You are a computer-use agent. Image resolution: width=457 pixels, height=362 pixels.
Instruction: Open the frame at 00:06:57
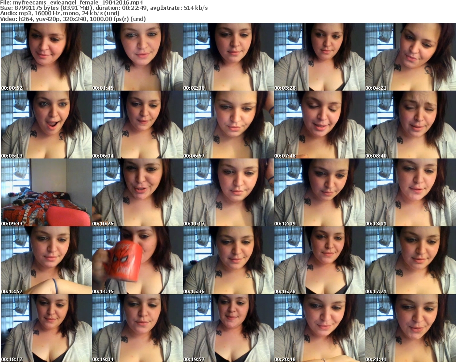point(228,125)
